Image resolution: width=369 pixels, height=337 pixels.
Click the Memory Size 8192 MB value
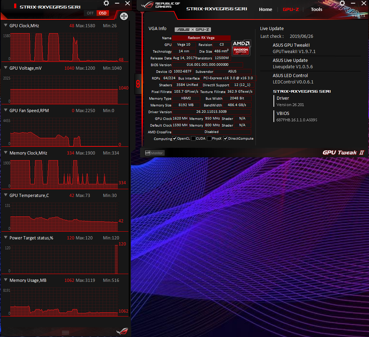click(x=186, y=105)
